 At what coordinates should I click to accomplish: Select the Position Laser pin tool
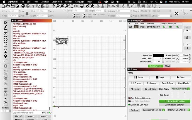6,56
